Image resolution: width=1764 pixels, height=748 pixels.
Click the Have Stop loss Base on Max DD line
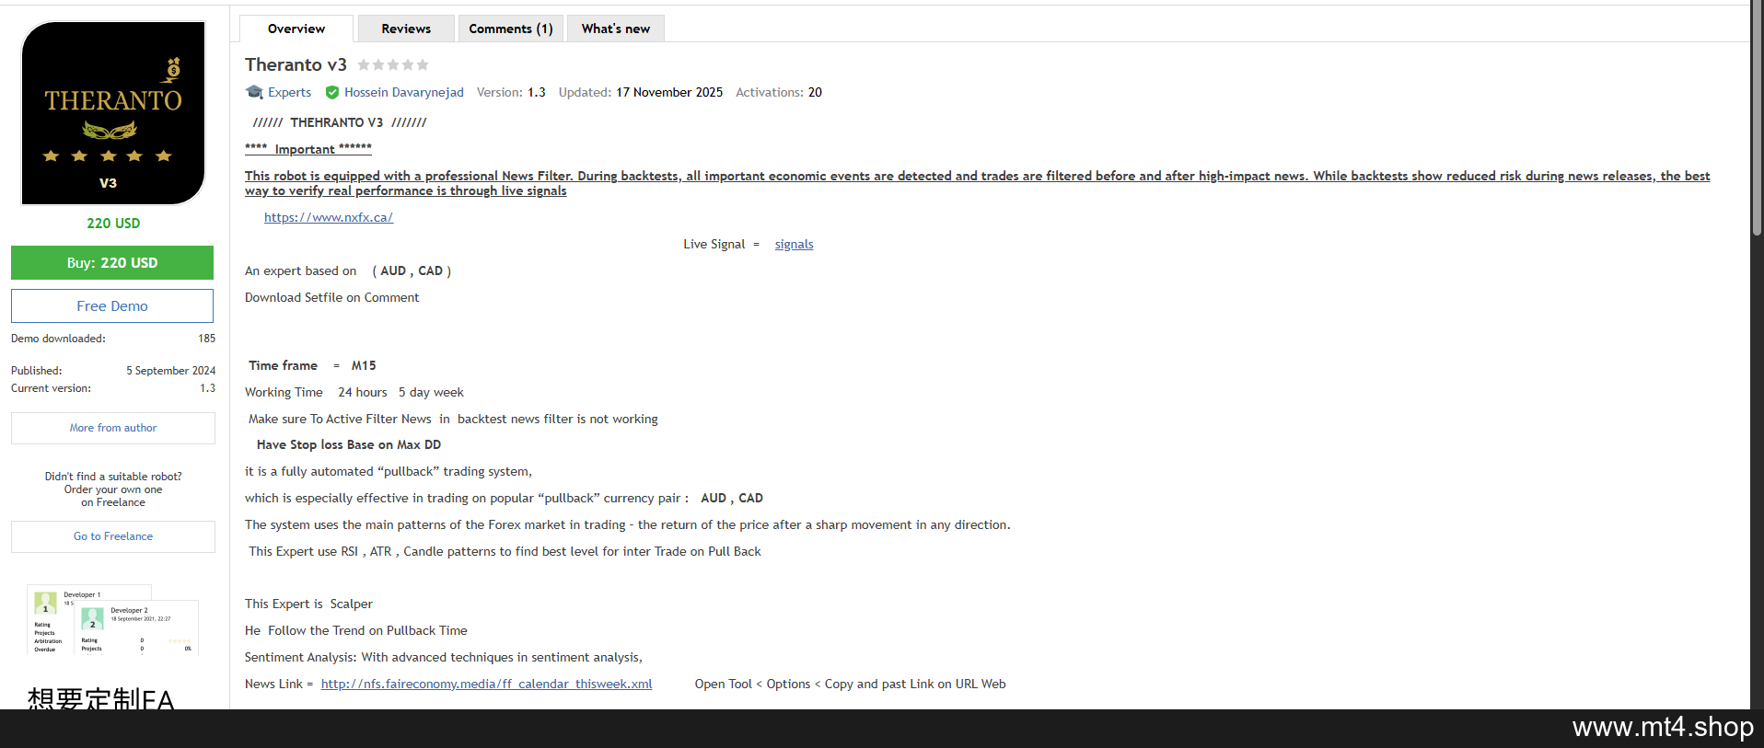coord(349,444)
